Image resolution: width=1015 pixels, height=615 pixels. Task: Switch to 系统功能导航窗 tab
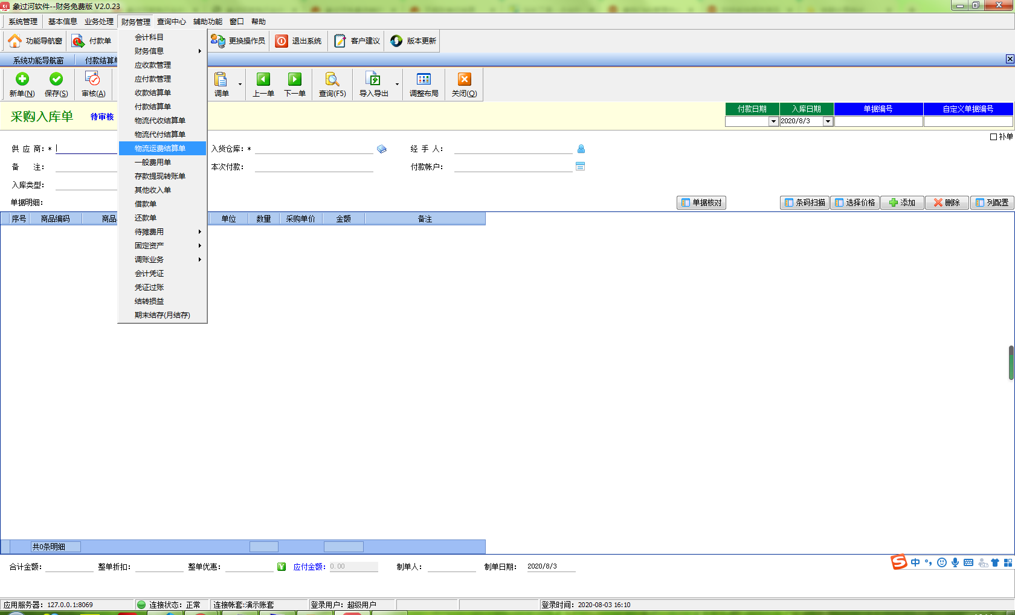[x=38, y=60]
